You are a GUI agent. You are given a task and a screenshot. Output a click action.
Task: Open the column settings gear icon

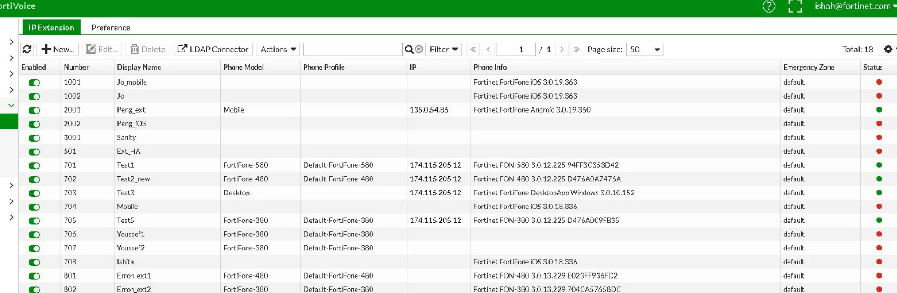coord(888,49)
